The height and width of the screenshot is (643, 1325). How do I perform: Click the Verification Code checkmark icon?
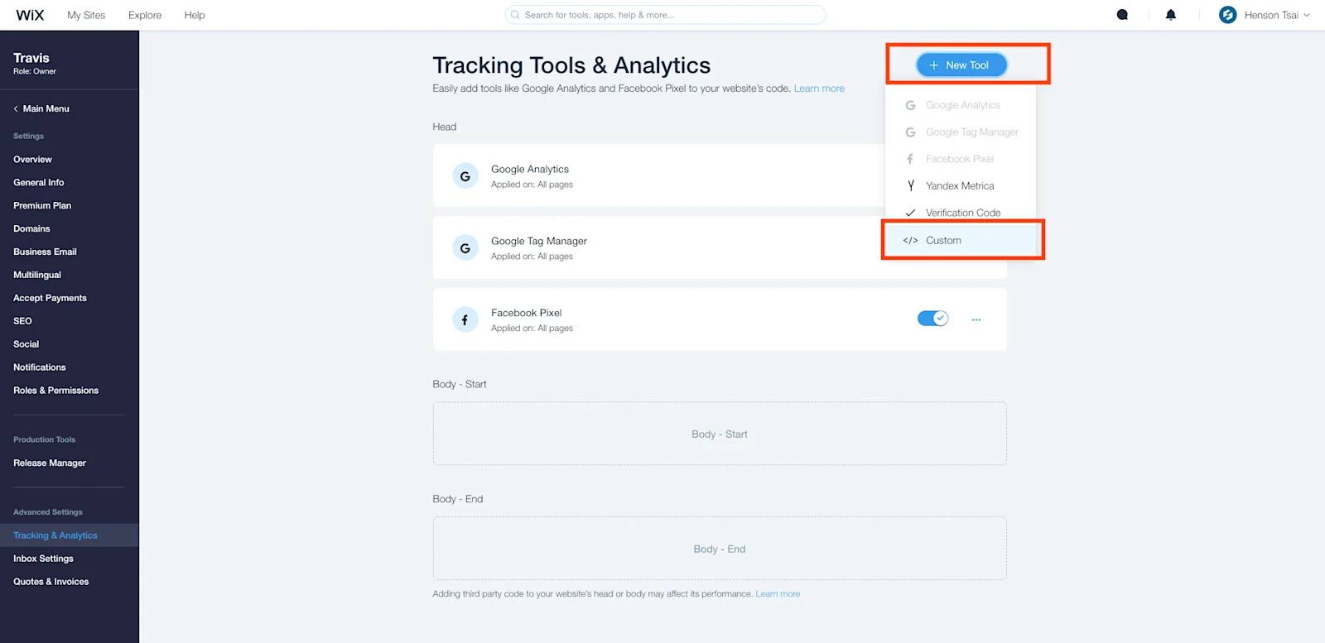(911, 213)
